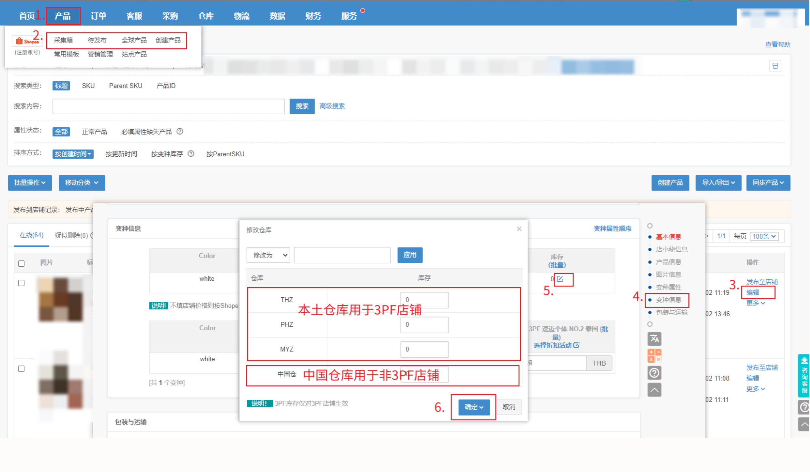Open the 订单 menu
This screenshot has height=472, width=810.
(98, 16)
